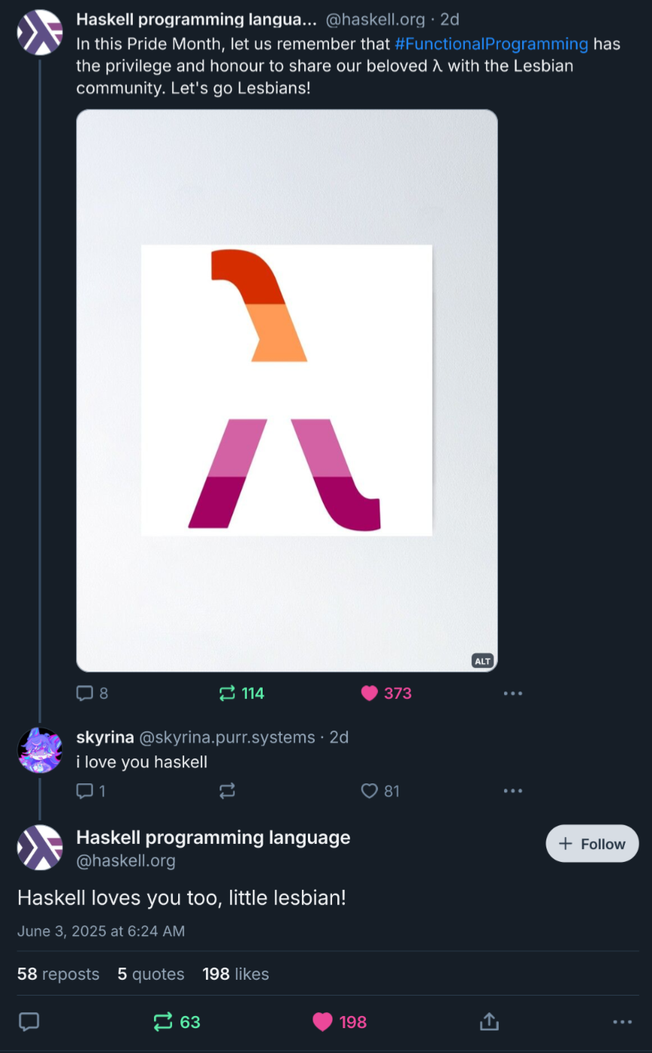Share the main post via share icon

coord(489,1022)
